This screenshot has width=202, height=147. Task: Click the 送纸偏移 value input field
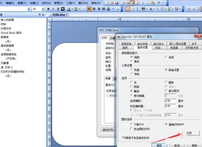(171, 101)
